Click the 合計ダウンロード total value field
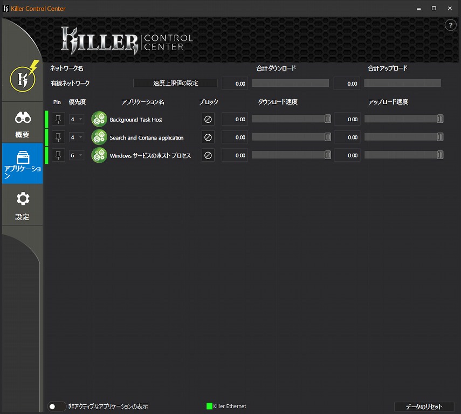Screen dimensions: 461x414 [x=235, y=84]
